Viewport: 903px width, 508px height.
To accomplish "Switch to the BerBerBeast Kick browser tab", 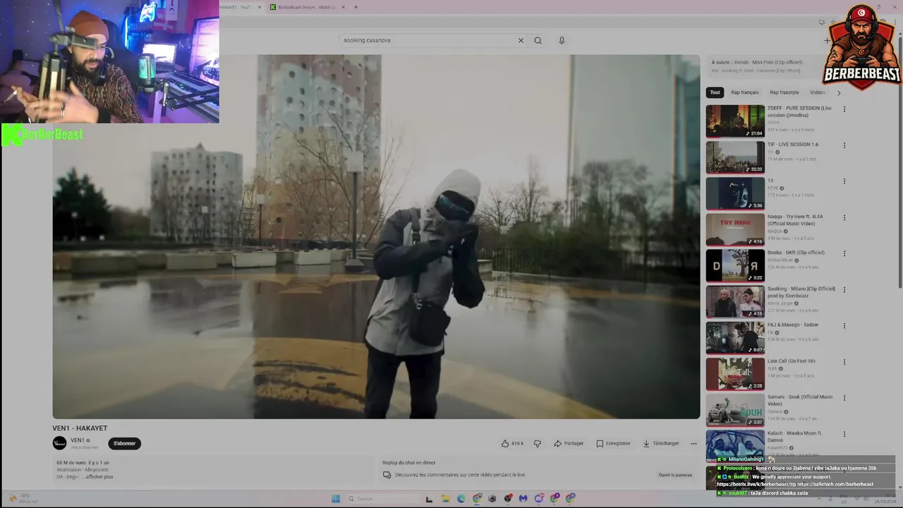I will click(x=306, y=7).
